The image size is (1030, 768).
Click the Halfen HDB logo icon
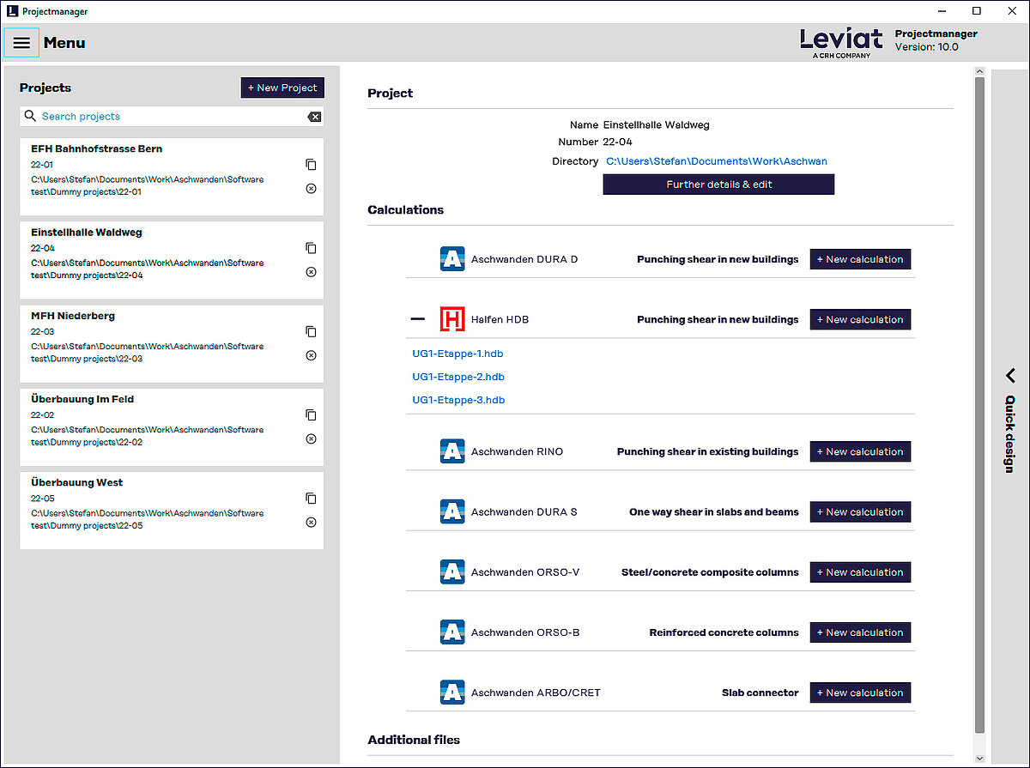click(x=452, y=319)
